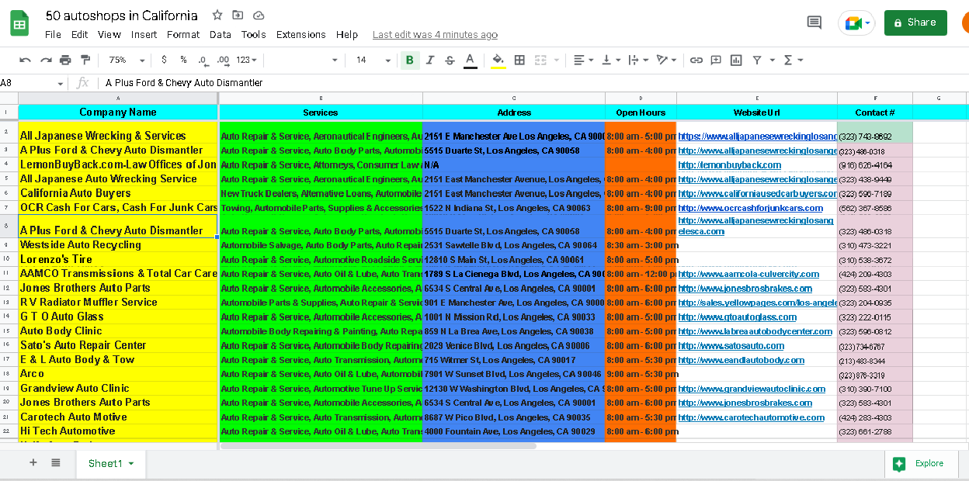The height and width of the screenshot is (481, 969).
Task: Click the Insert chart icon
Action: click(736, 60)
